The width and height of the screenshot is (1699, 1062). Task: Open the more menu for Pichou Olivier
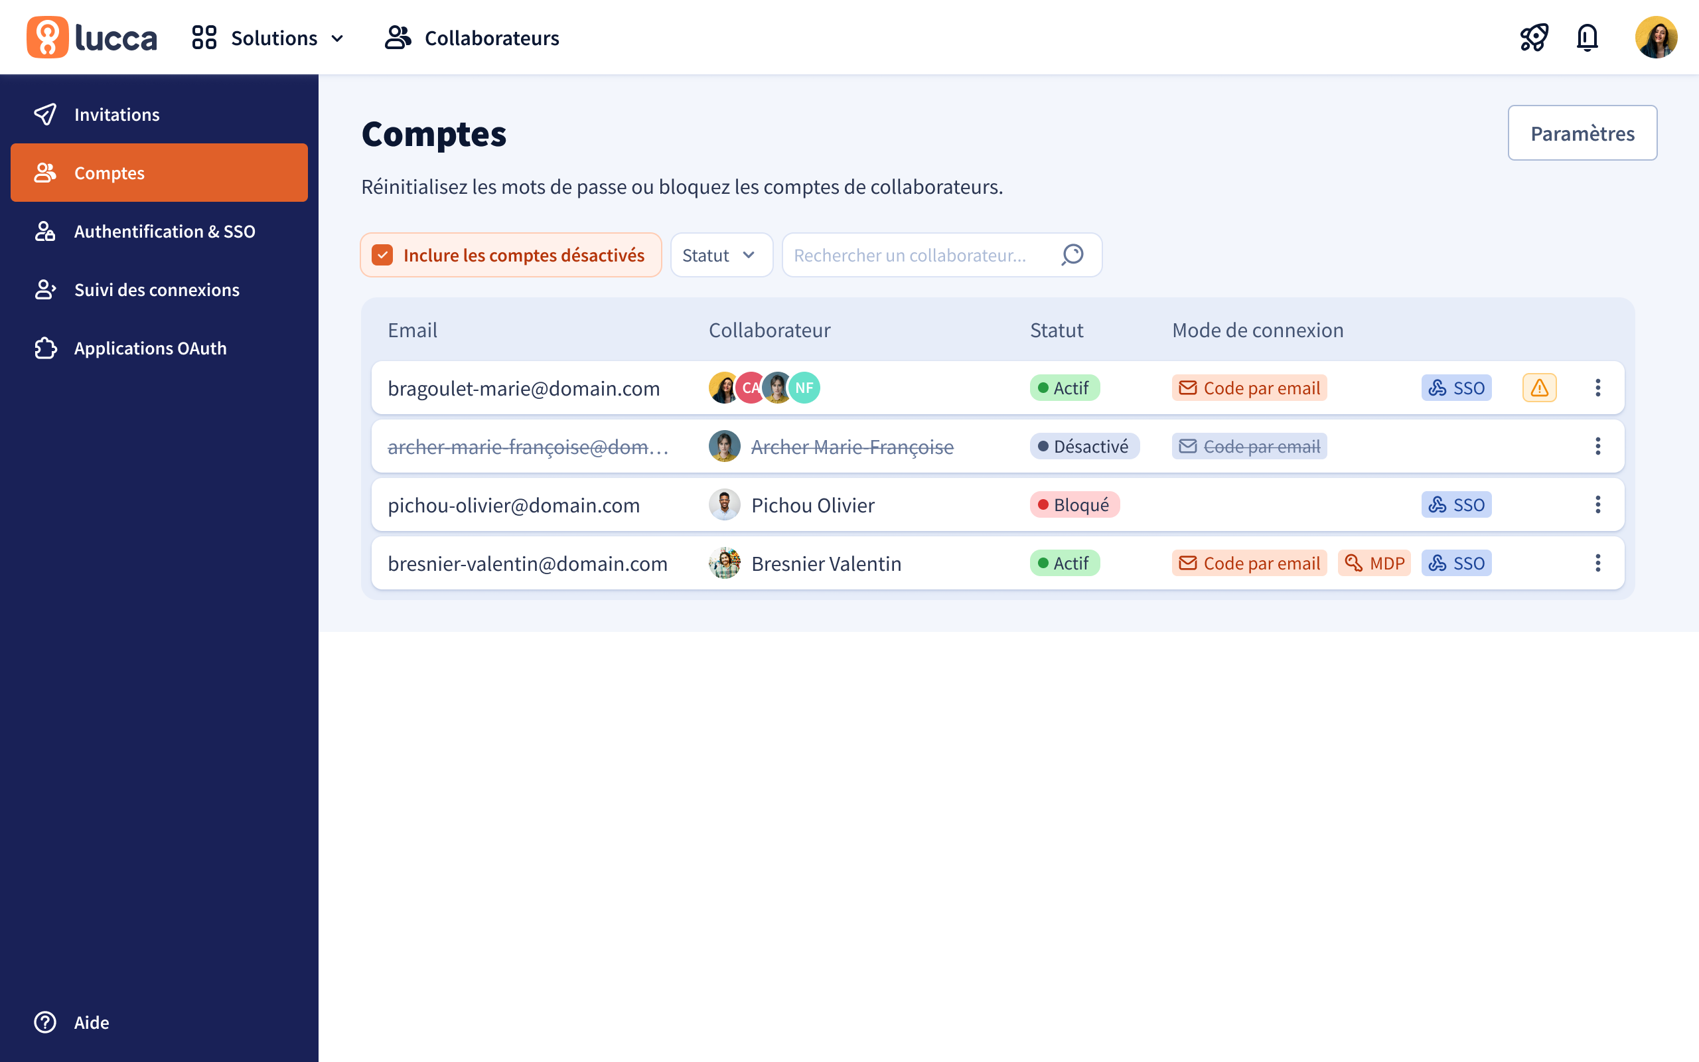1598,504
